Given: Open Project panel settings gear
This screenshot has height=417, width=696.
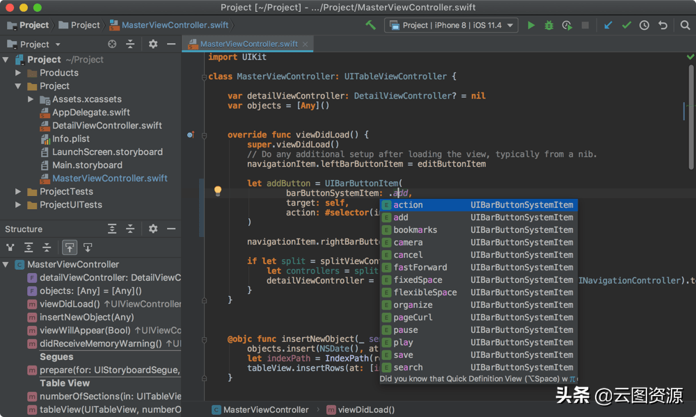Looking at the screenshot, I should 153,44.
